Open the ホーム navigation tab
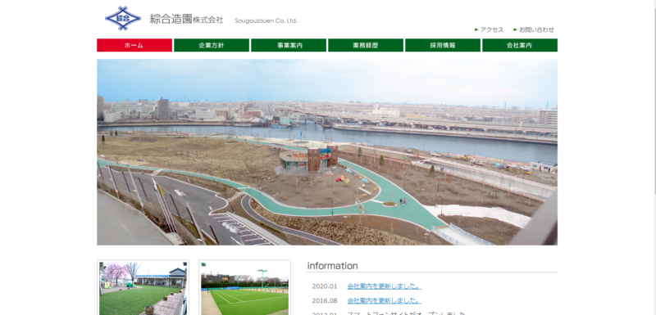This screenshot has height=315, width=656. tap(134, 46)
